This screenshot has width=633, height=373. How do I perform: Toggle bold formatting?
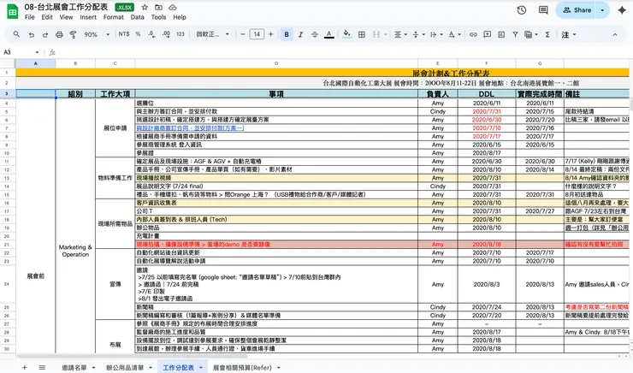point(287,35)
